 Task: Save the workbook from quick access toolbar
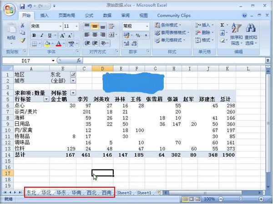pos(22,6)
